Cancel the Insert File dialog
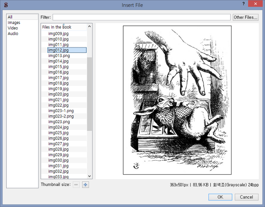Screen dimensions: 265x207 (x=246, y=197)
